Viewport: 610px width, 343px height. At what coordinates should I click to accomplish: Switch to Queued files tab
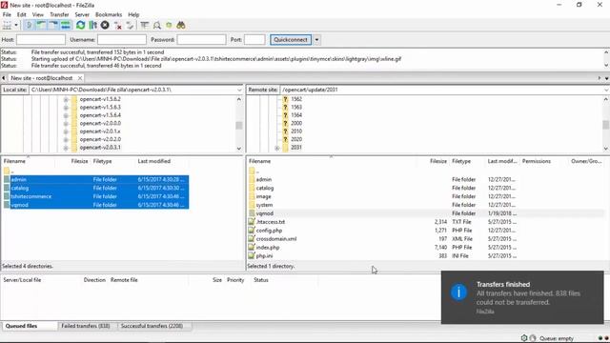(x=21, y=326)
